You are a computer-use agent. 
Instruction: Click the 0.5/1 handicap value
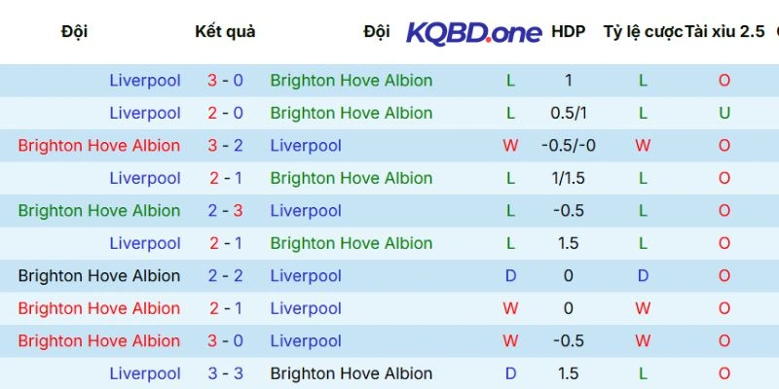point(569,113)
